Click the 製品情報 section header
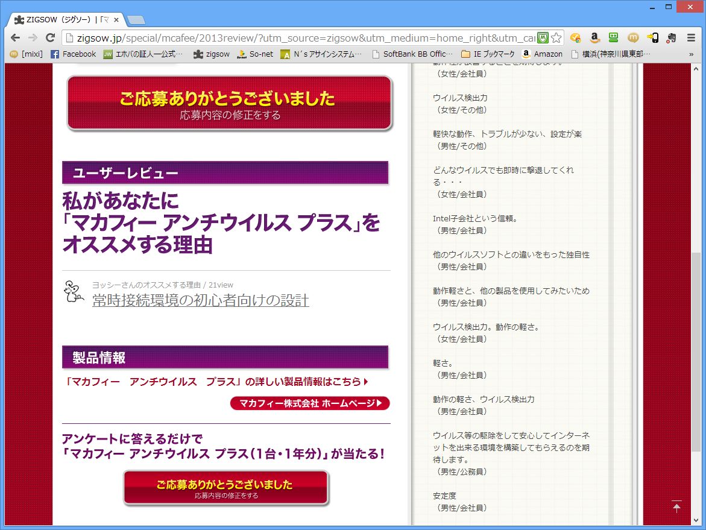Viewport: 706px width, 530px height. pyautogui.click(x=225, y=358)
